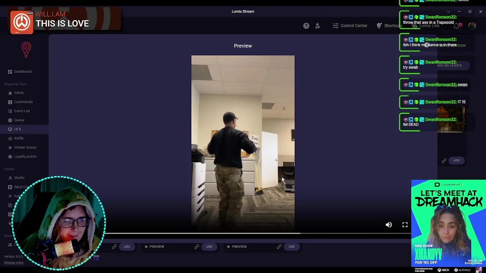Open the title bar dropdown chevron
486x273 pixels.
[x=448, y=11]
